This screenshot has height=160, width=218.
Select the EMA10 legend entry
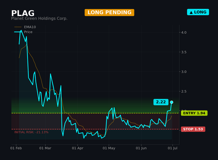click(25, 27)
